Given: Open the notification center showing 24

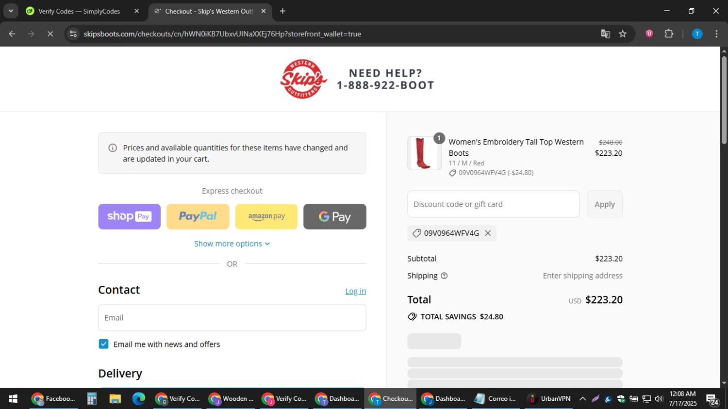Looking at the screenshot, I should pos(713,400).
